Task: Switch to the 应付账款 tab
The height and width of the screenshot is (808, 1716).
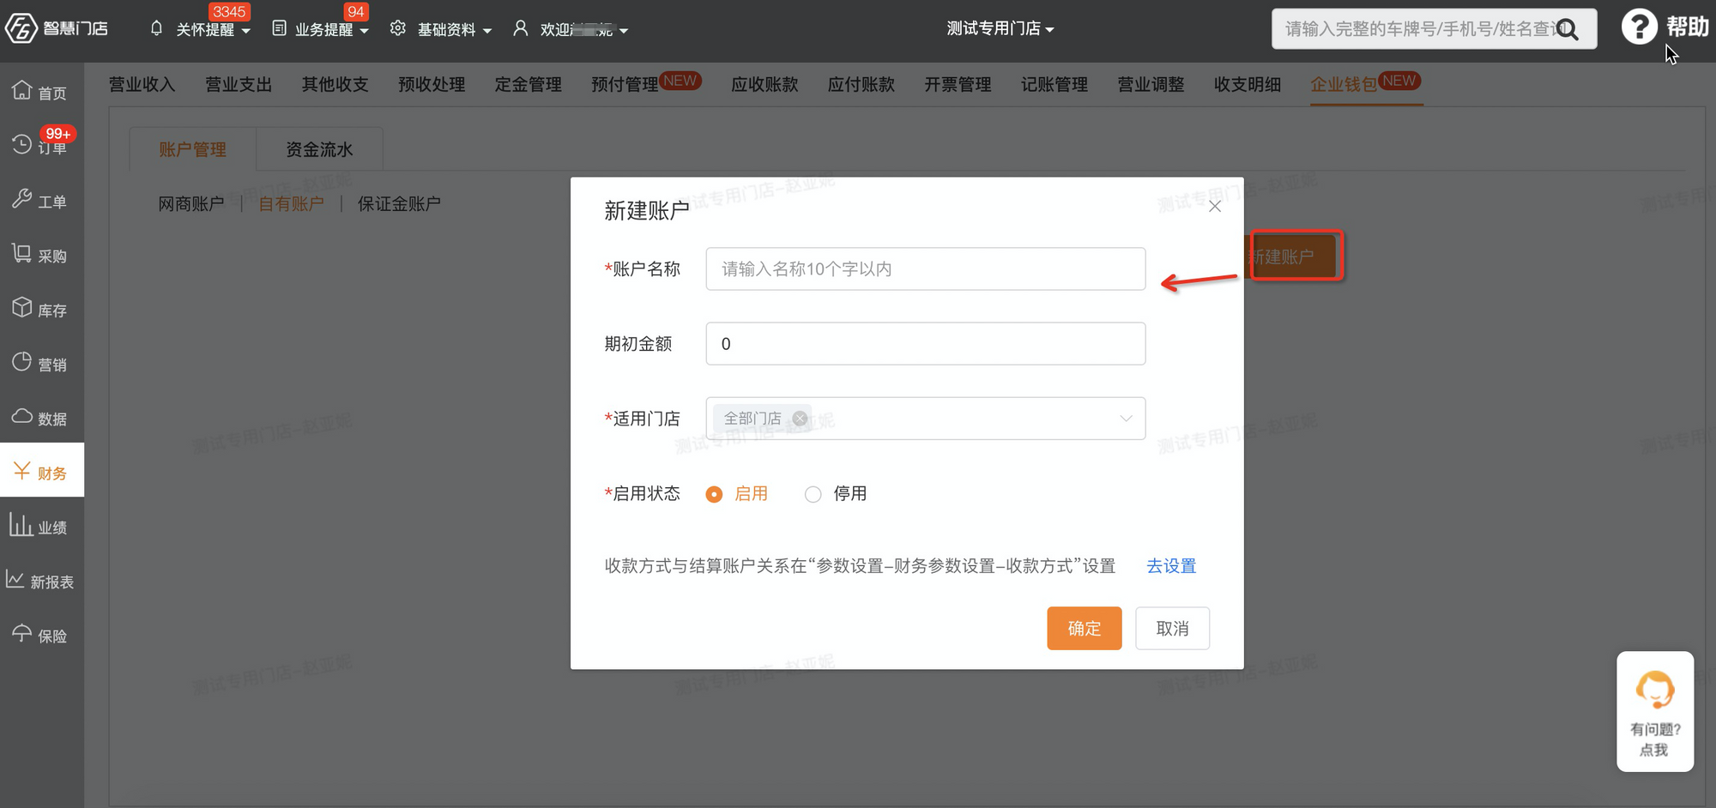Action: coord(861,84)
